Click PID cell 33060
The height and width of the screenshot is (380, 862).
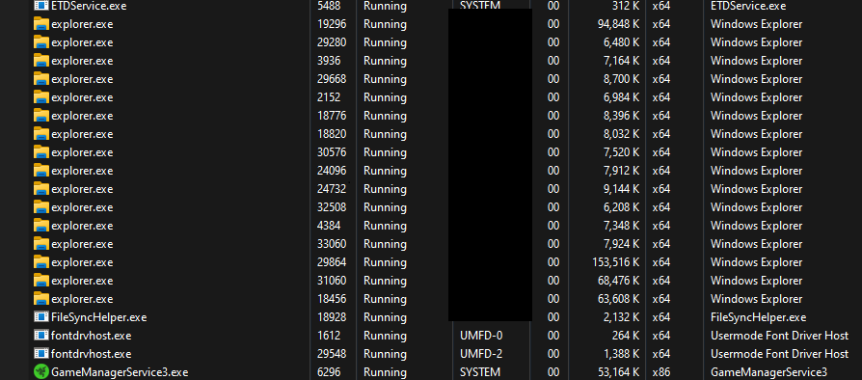click(332, 244)
